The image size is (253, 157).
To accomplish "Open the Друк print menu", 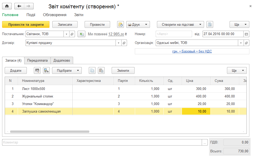I will pos(138,24).
